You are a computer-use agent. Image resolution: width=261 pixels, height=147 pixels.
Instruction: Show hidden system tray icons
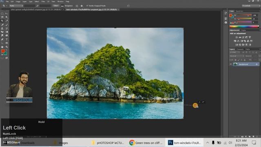[208, 143]
